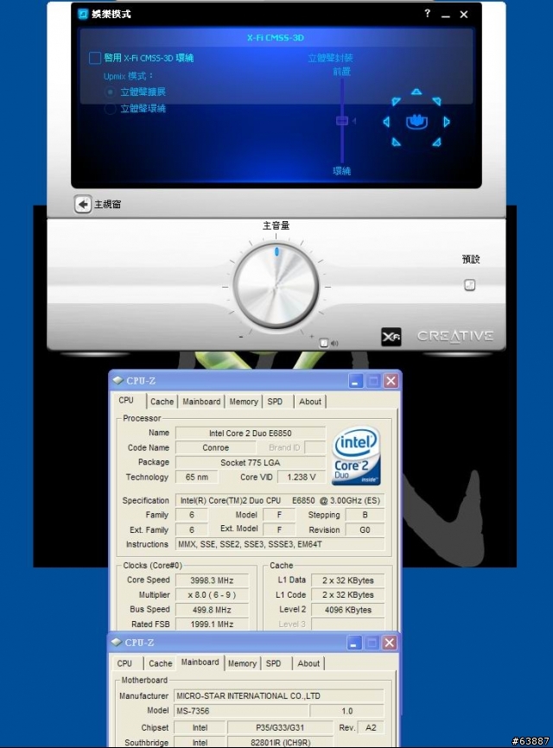Select the 立體聲環繞 Upmix radio option
This screenshot has height=748, width=553.
coord(110,109)
